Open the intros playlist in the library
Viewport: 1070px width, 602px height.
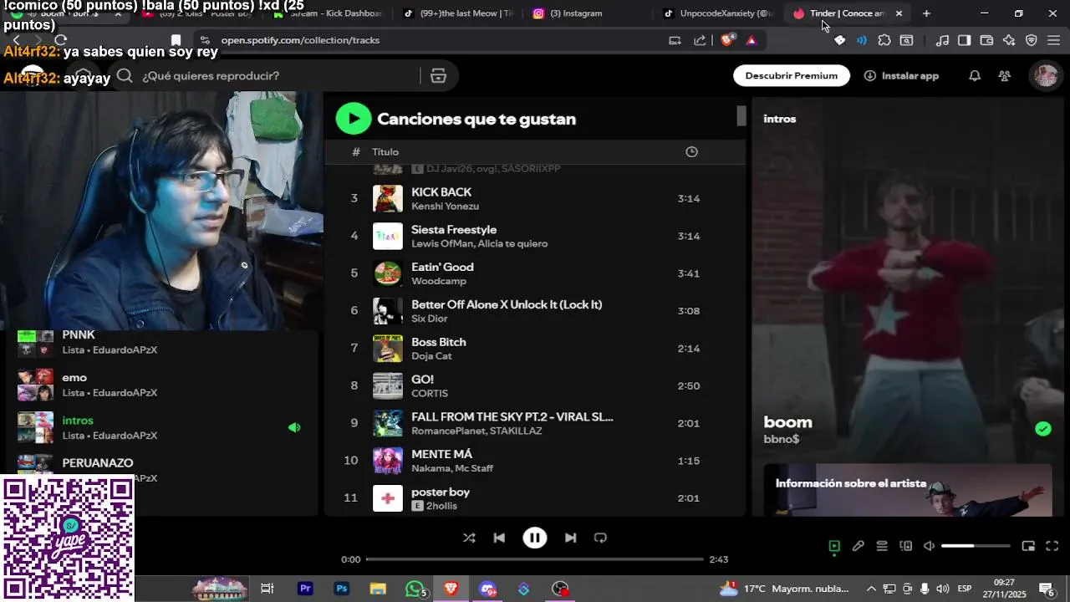pos(163,427)
